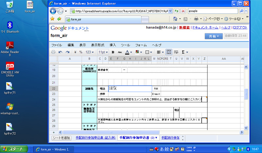Open the text color picker
Screen dimensions: 262x153
128,52
